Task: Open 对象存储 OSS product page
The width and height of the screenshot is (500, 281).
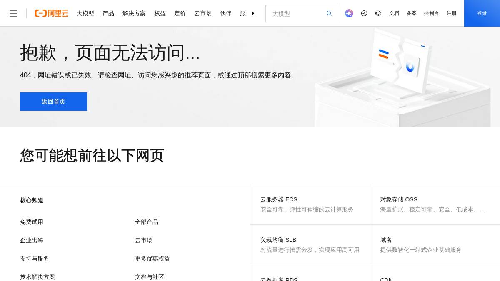Action: point(398,199)
